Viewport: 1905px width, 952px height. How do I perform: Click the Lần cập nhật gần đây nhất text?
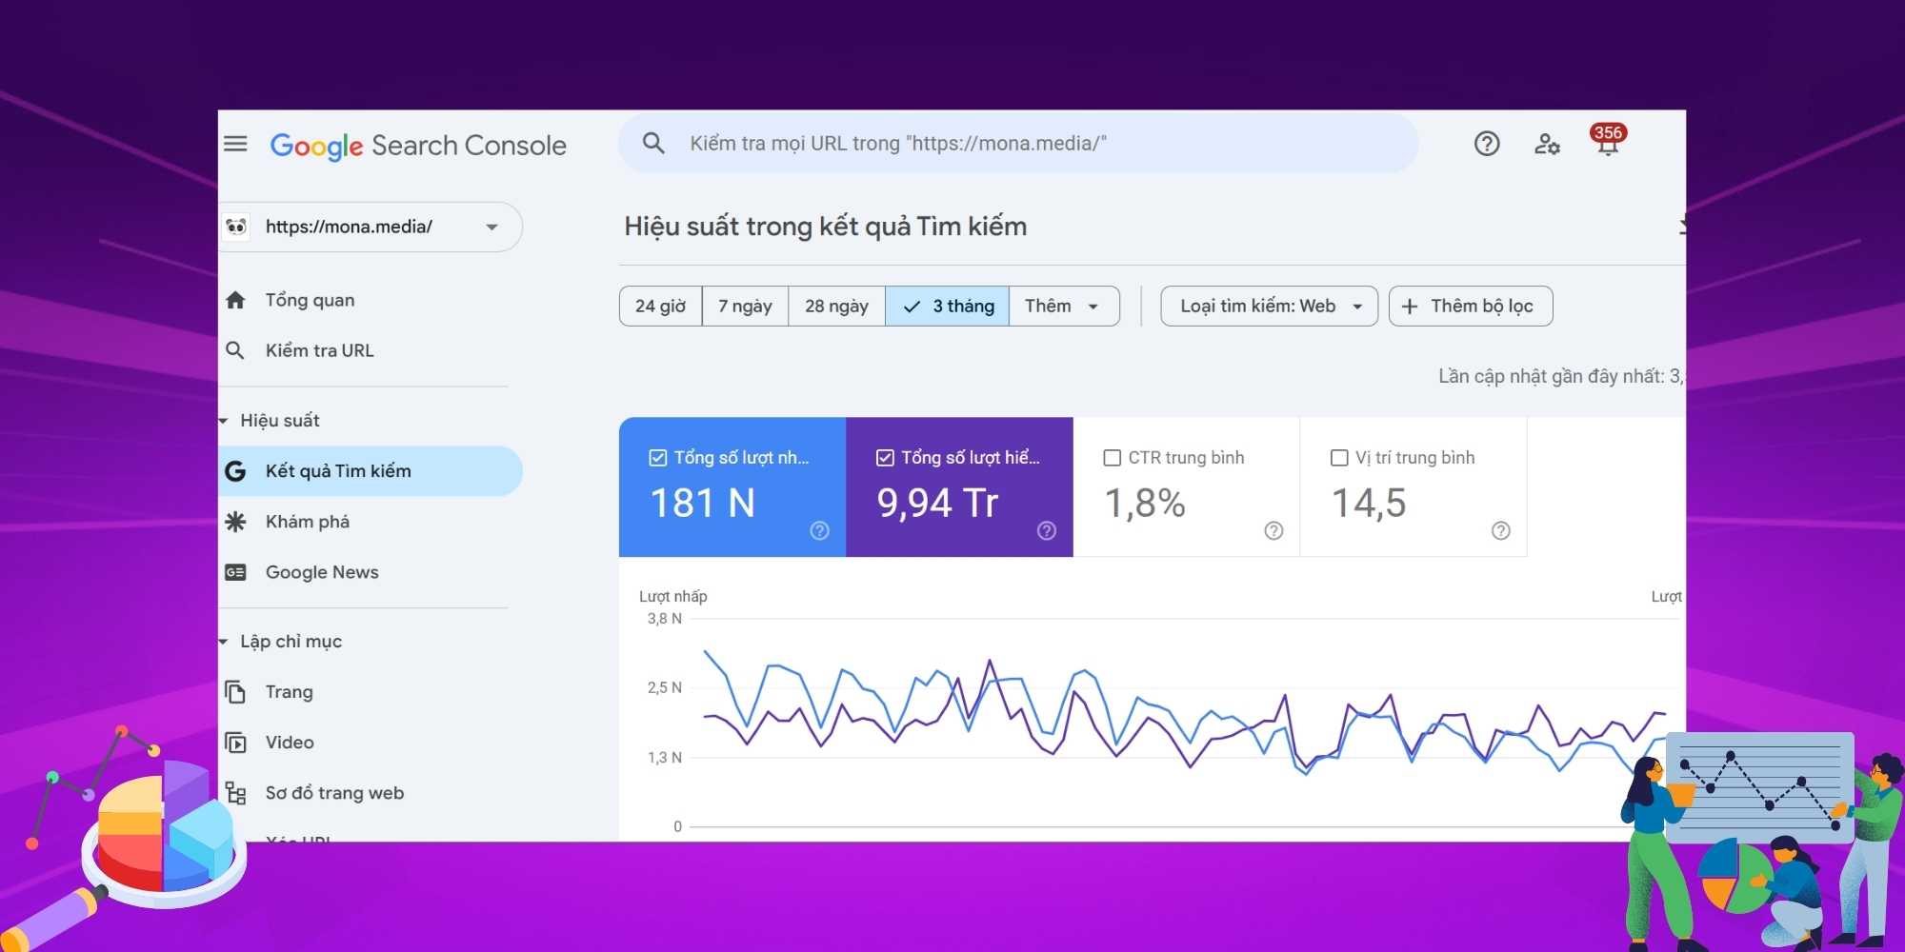1560,376
